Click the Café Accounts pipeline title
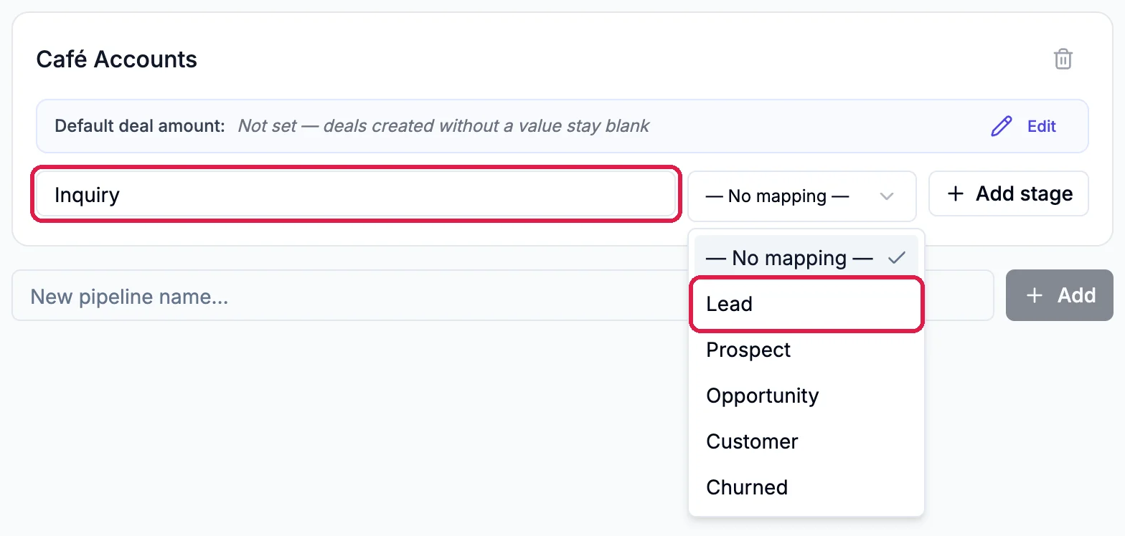The width and height of the screenshot is (1125, 536). pyautogui.click(x=117, y=59)
